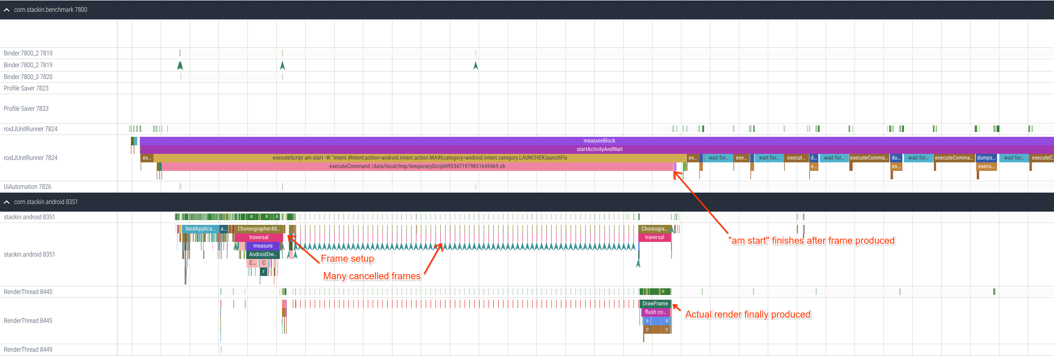The image size is (1054, 356).
Task: Select the purple measureBlock slice
Action: coord(599,141)
